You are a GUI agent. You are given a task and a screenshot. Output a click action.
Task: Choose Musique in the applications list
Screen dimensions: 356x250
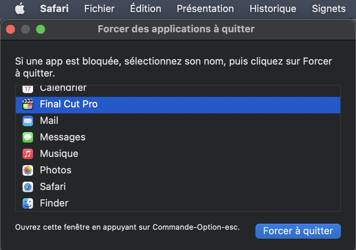178,154
